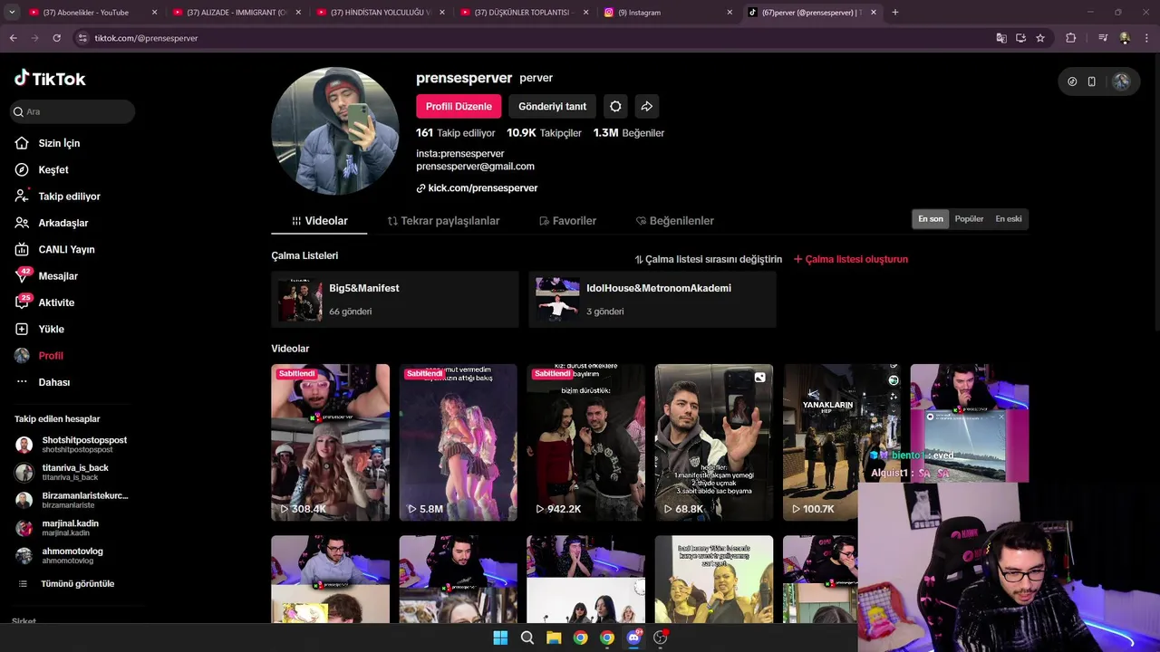Switch to Instagram browser tab
1160x652 pixels.
[668, 13]
